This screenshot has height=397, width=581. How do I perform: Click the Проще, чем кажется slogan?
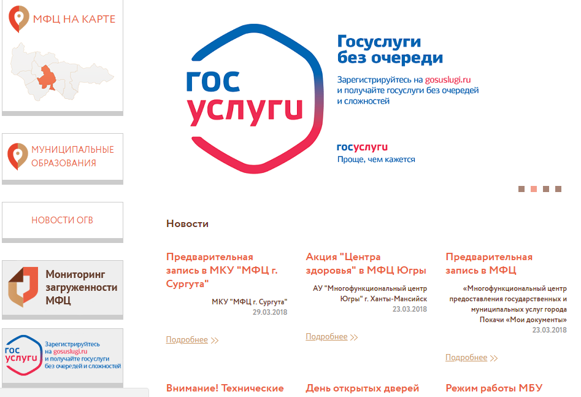pos(376,160)
